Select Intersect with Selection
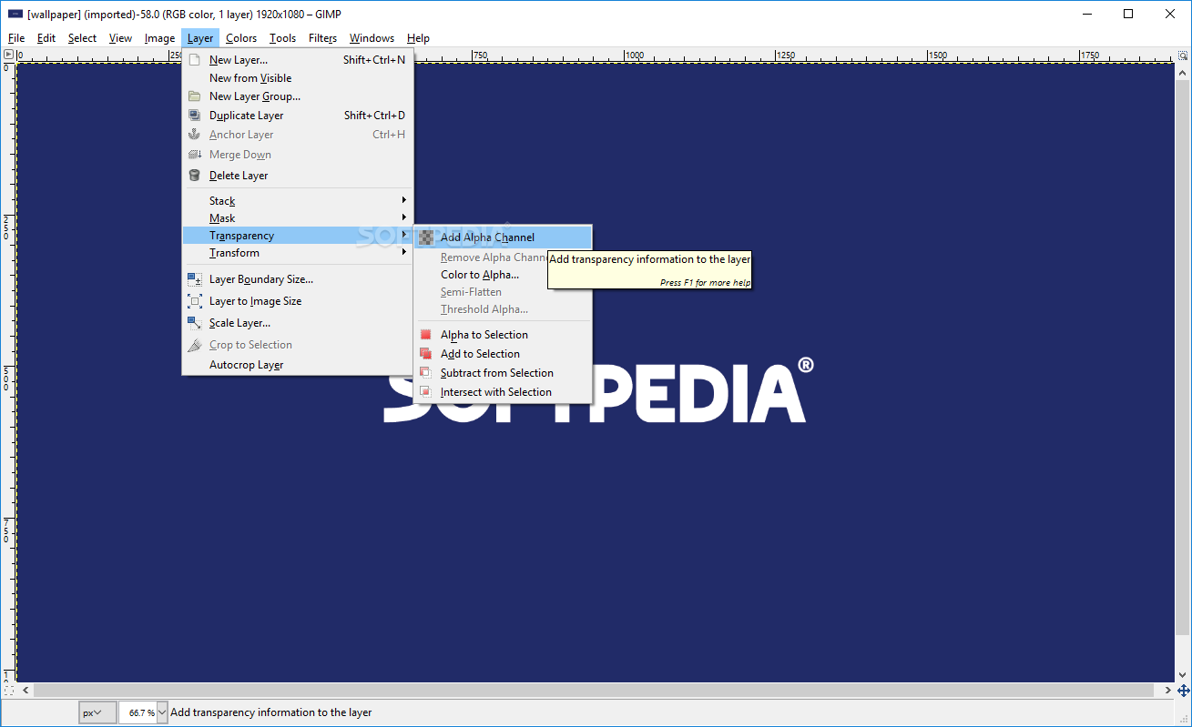 pos(503,392)
